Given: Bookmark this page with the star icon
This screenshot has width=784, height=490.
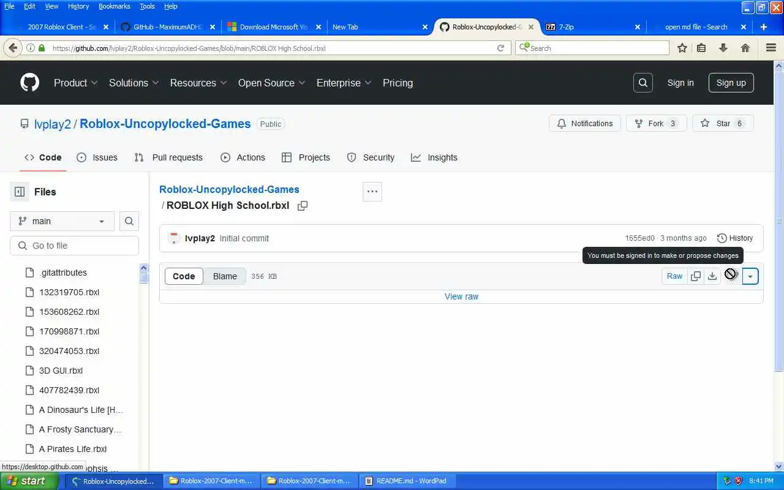Looking at the screenshot, I should (682, 48).
